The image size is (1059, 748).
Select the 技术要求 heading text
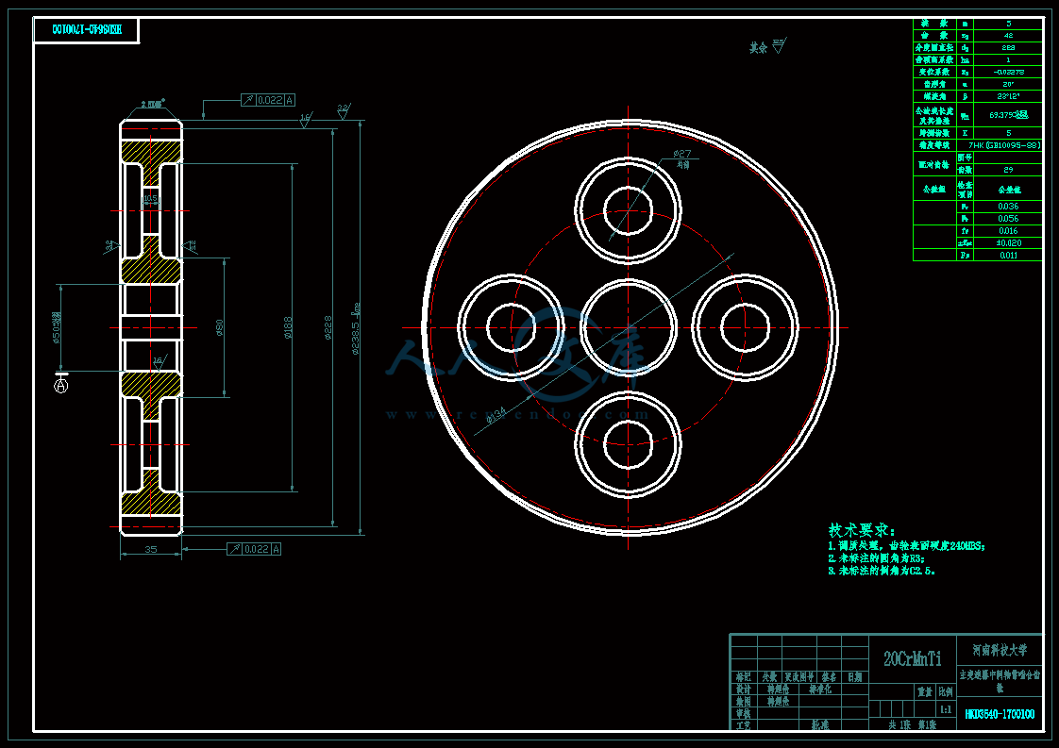[x=861, y=530]
